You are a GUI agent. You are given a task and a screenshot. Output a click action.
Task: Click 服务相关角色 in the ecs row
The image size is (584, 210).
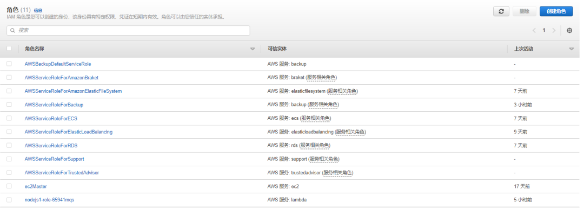(x=315, y=119)
